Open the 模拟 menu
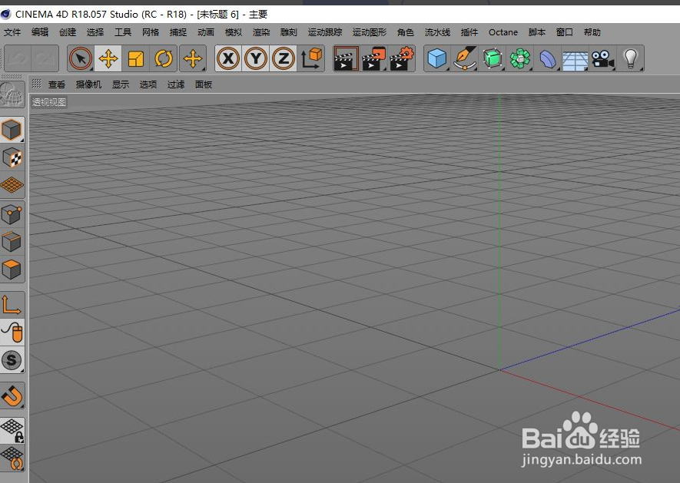The width and height of the screenshot is (680, 483). 234,32
